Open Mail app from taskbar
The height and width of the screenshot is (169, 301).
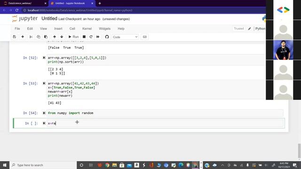click(x=129, y=165)
